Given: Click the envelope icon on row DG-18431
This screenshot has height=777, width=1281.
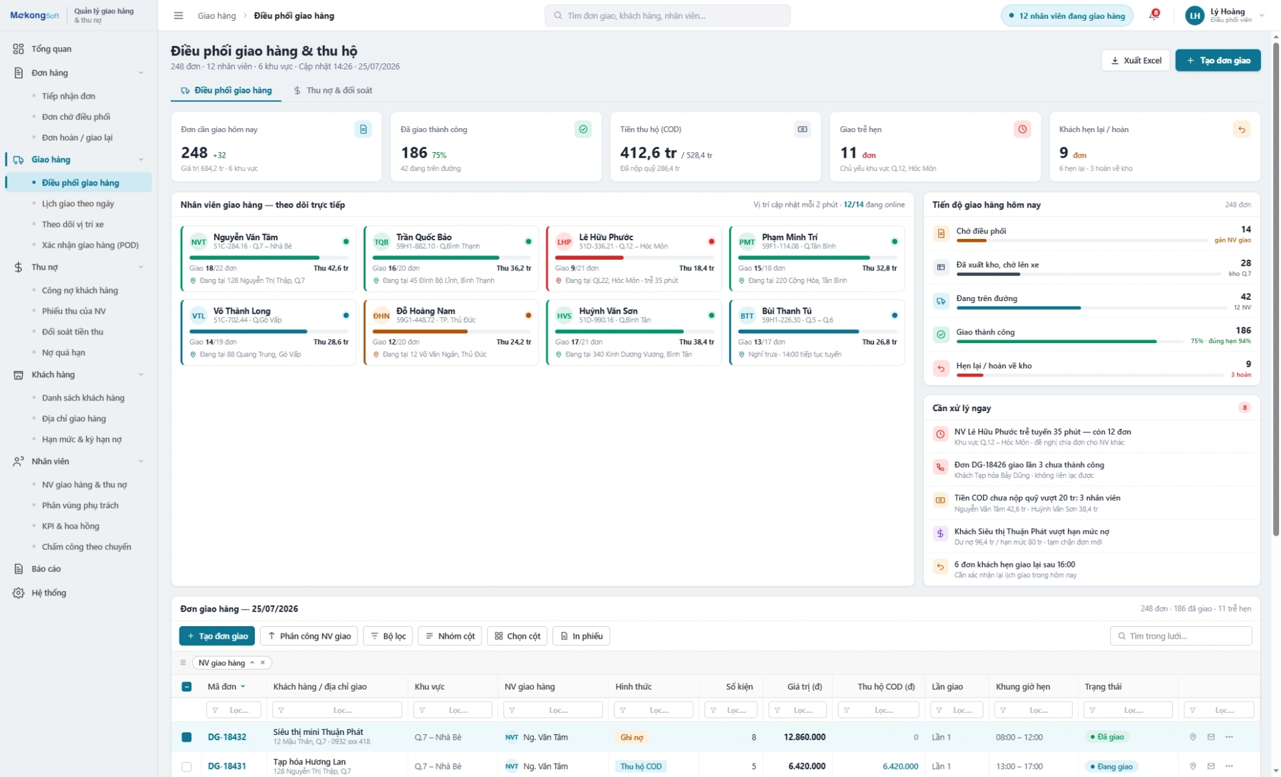Looking at the screenshot, I should [1211, 766].
